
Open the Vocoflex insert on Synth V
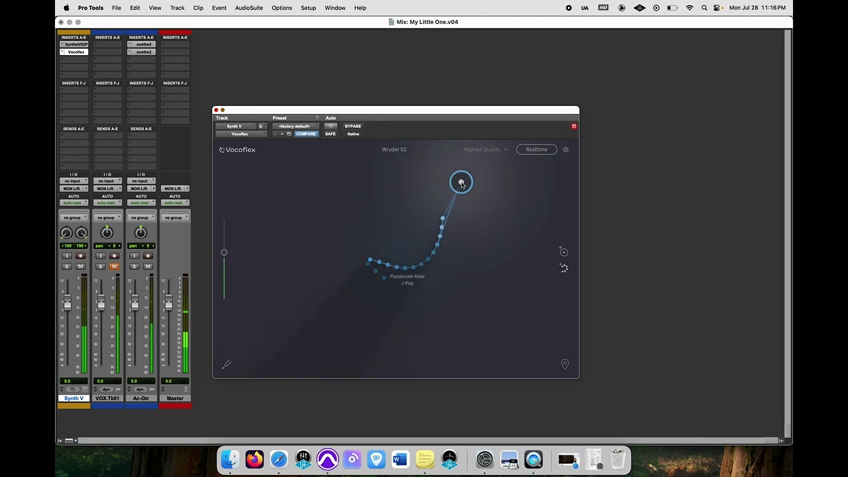pyautogui.click(x=76, y=52)
